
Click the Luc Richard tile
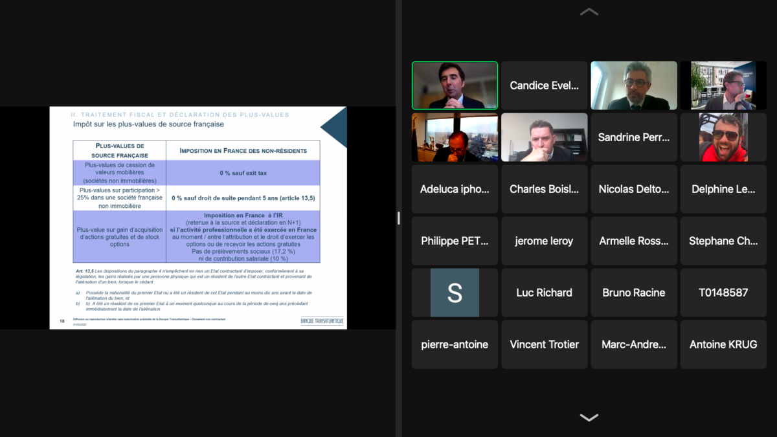click(x=544, y=293)
